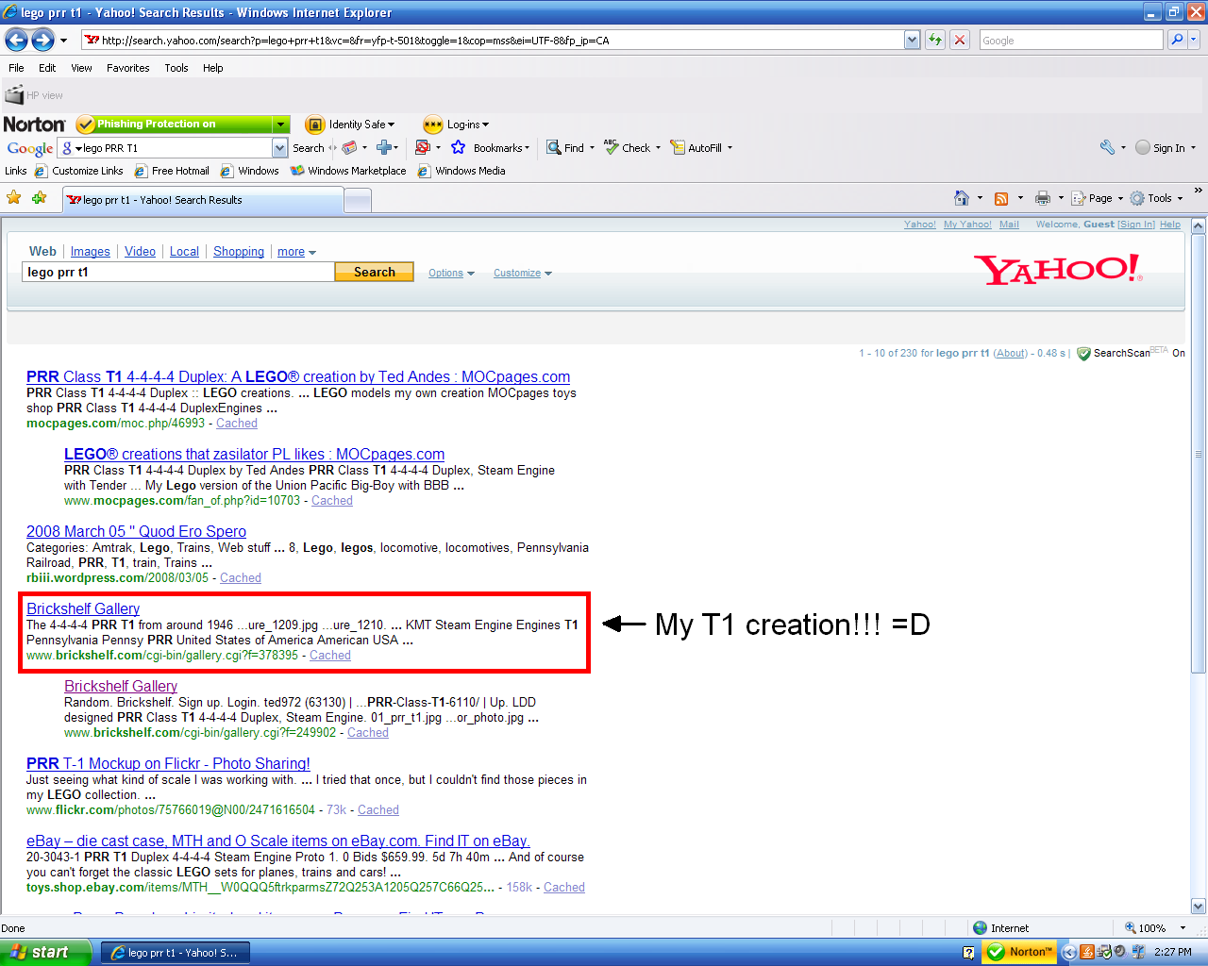
Task: Select the 'lego prr t1 - Yahoo! Search Results' tab
Action: point(202,200)
